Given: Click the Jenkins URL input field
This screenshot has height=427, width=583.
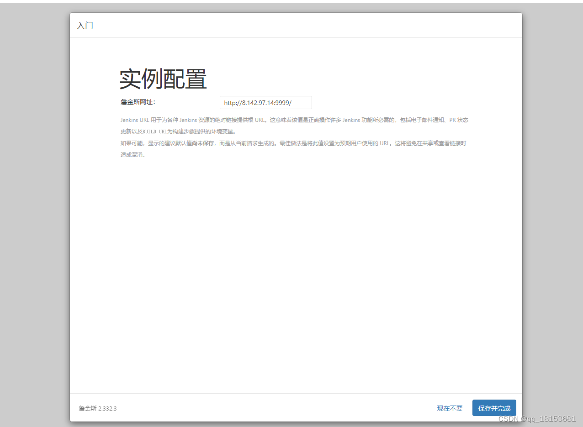Looking at the screenshot, I should tap(265, 103).
